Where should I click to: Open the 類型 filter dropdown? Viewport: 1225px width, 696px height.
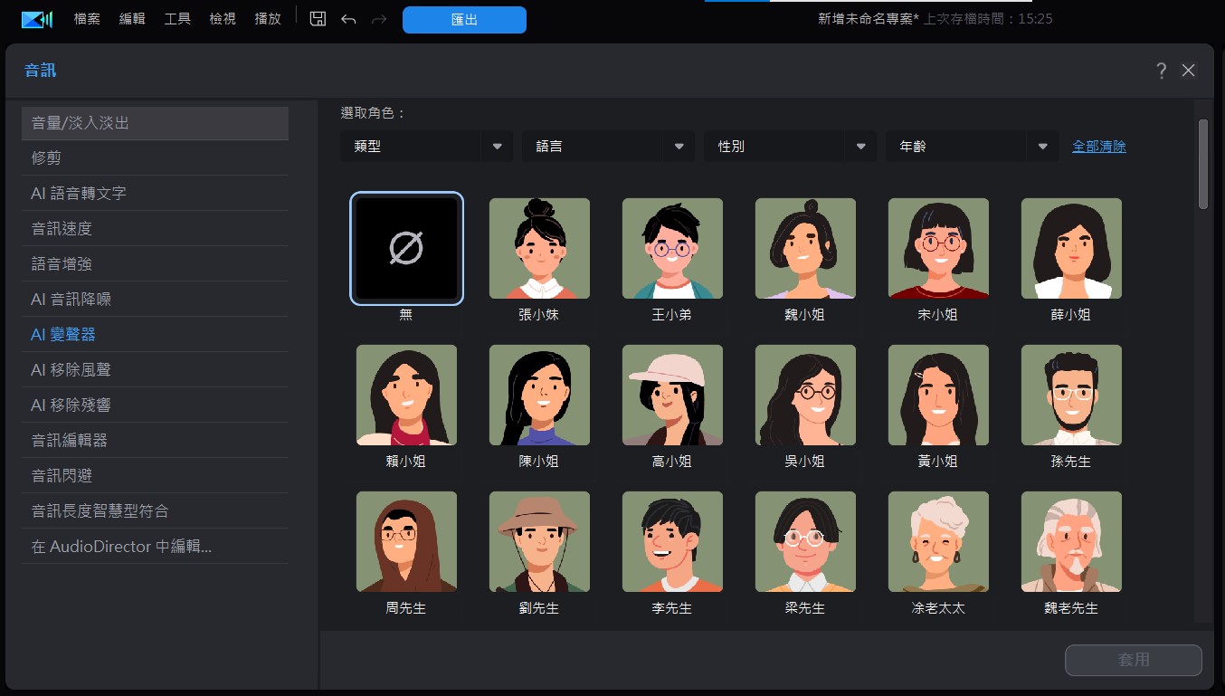[x=425, y=146]
